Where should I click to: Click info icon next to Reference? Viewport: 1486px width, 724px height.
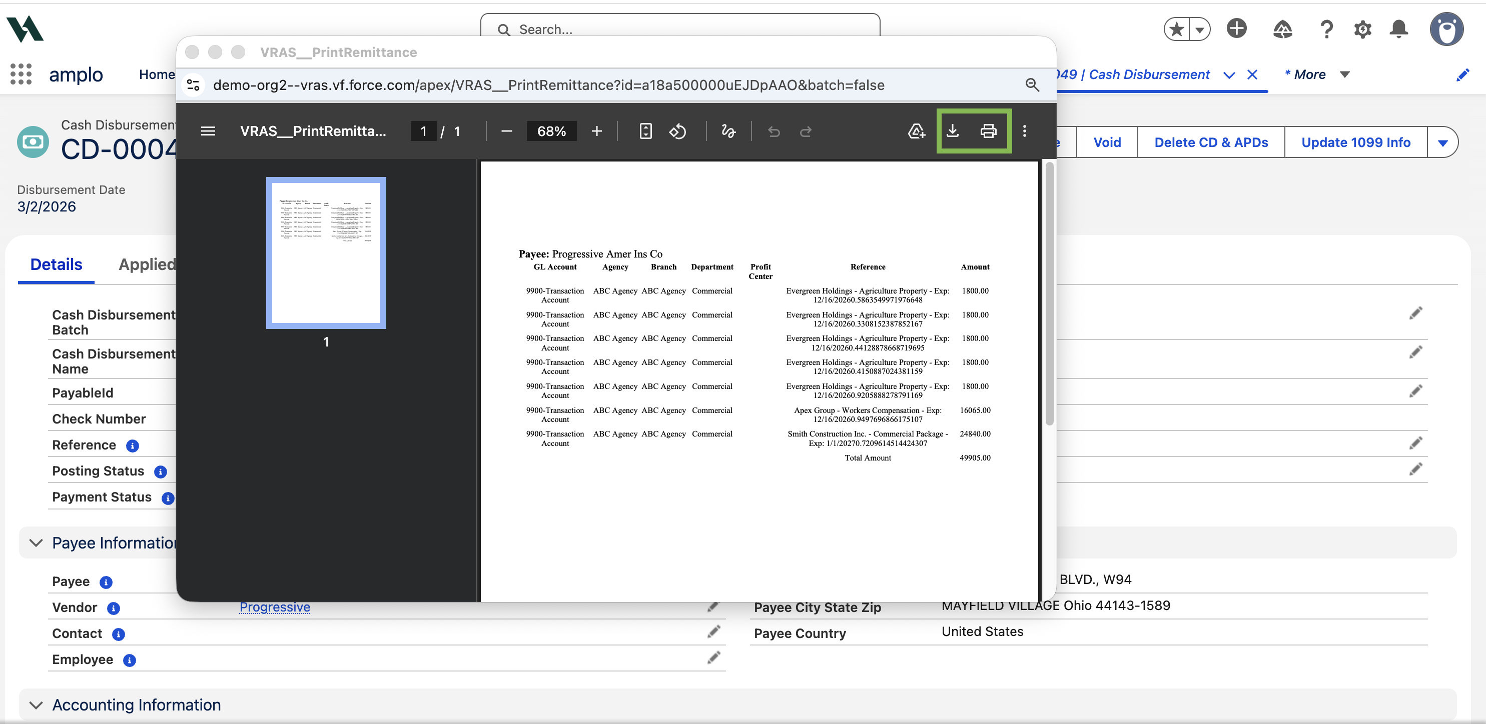pos(132,445)
